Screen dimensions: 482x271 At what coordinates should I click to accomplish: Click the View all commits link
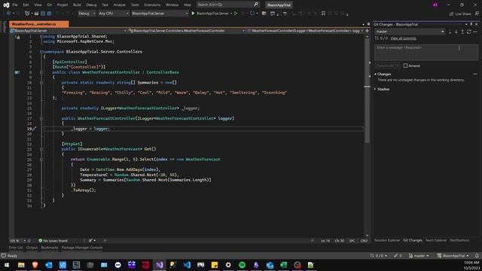(x=404, y=38)
